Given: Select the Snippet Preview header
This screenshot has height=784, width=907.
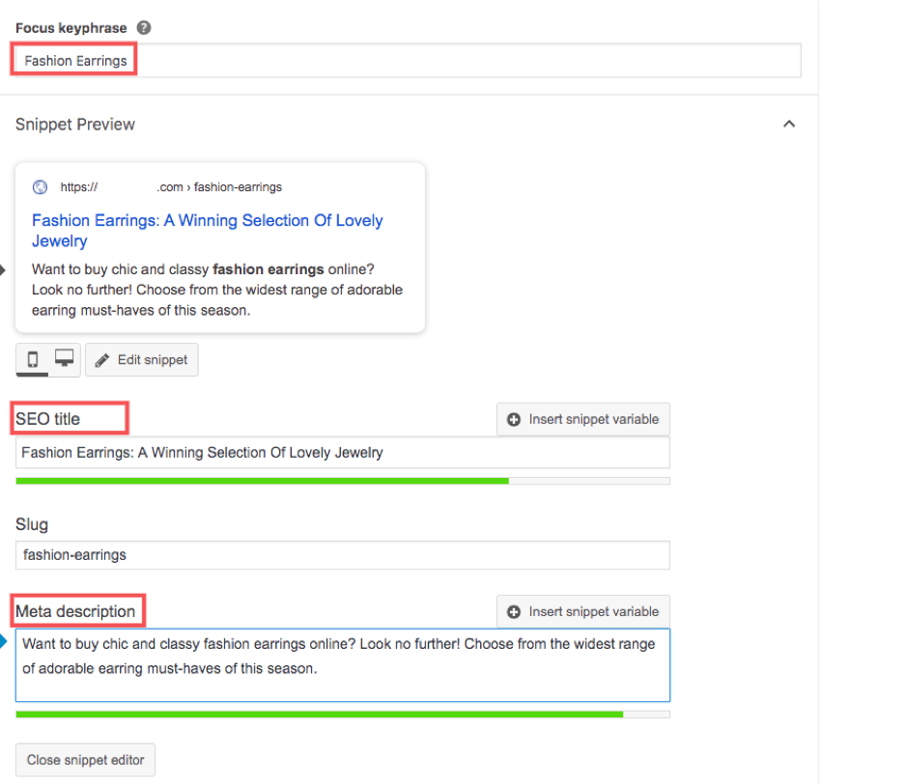Looking at the screenshot, I should point(75,124).
